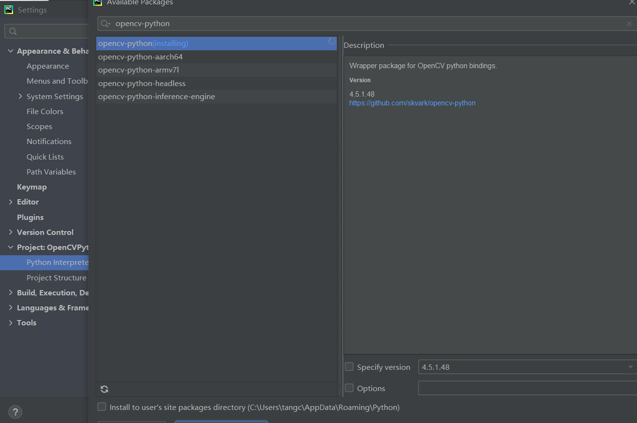Click the installing spinner on opencv-python row
This screenshot has width=637, height=423.
tap(332, 42)
